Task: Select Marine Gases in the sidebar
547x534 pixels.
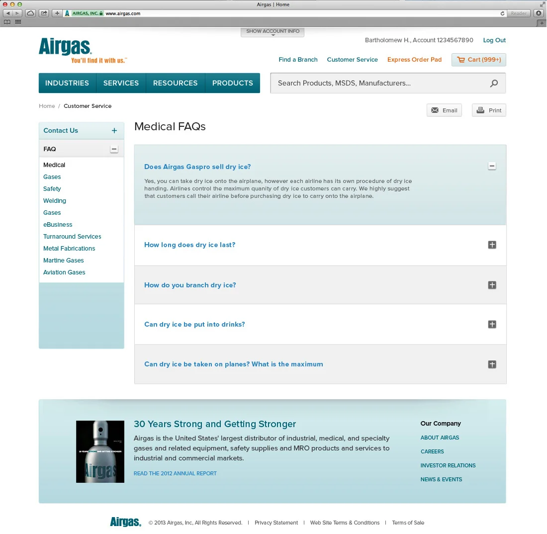Action: [x=64, y=260]
